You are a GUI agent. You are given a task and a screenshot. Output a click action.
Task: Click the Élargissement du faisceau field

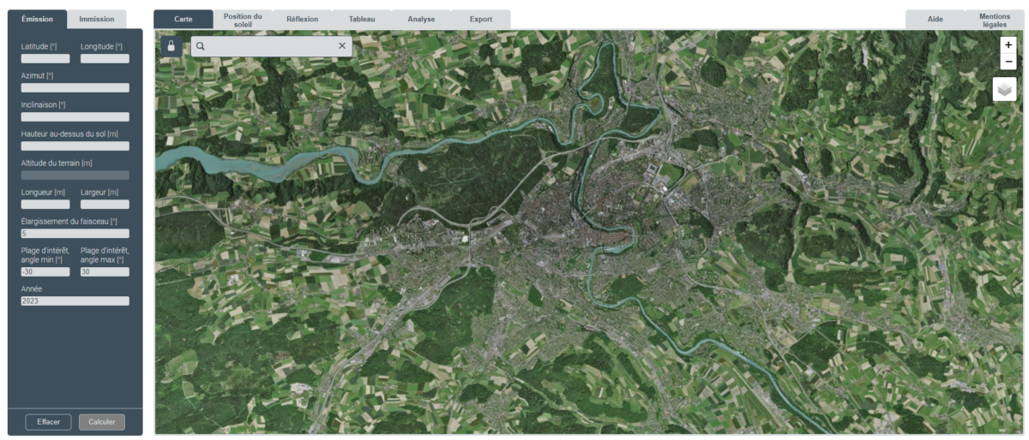(75, 234)
